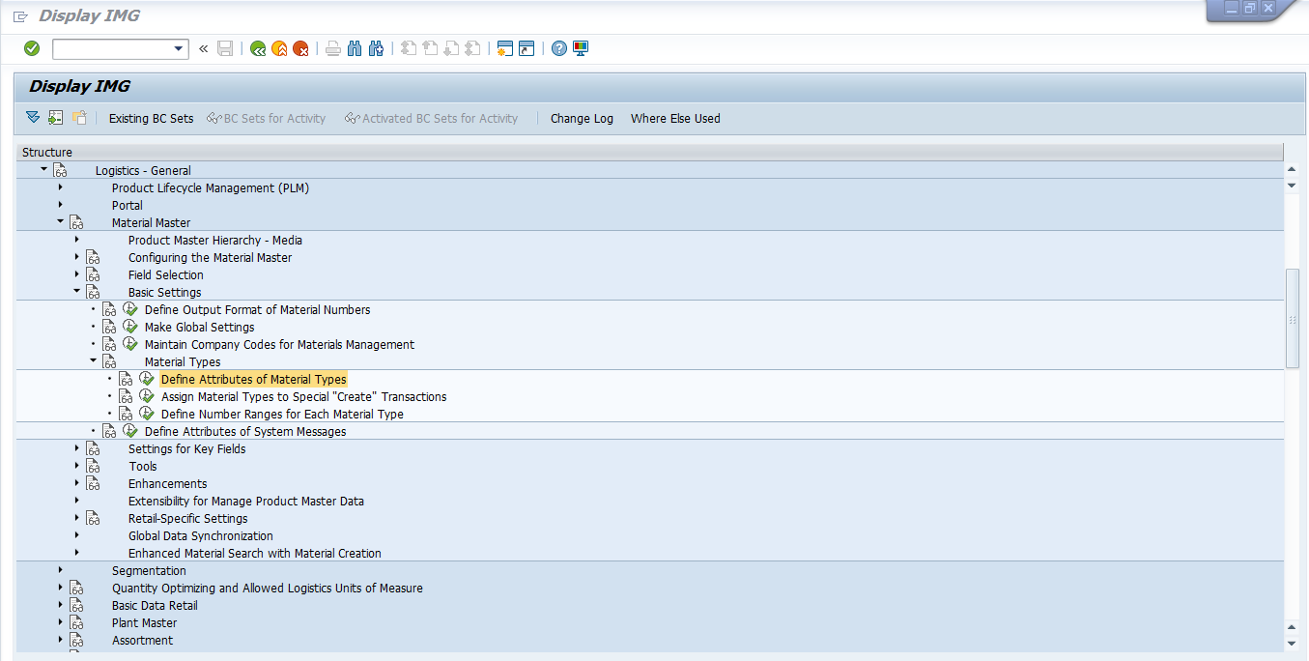
Task: Click the First Page icon
Action: tap(409, 48)
